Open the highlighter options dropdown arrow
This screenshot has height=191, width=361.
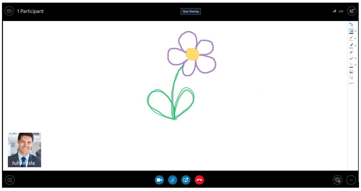click(x=355, y=46)
